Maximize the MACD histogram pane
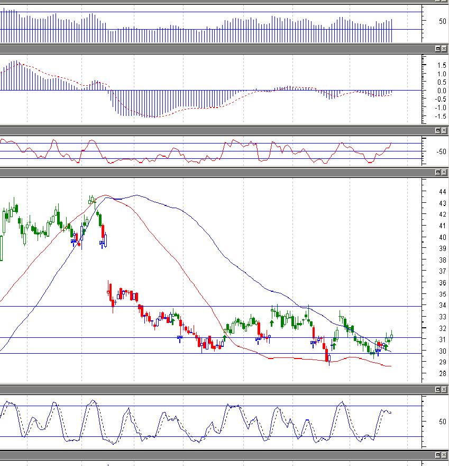 [x=438, y=48]
